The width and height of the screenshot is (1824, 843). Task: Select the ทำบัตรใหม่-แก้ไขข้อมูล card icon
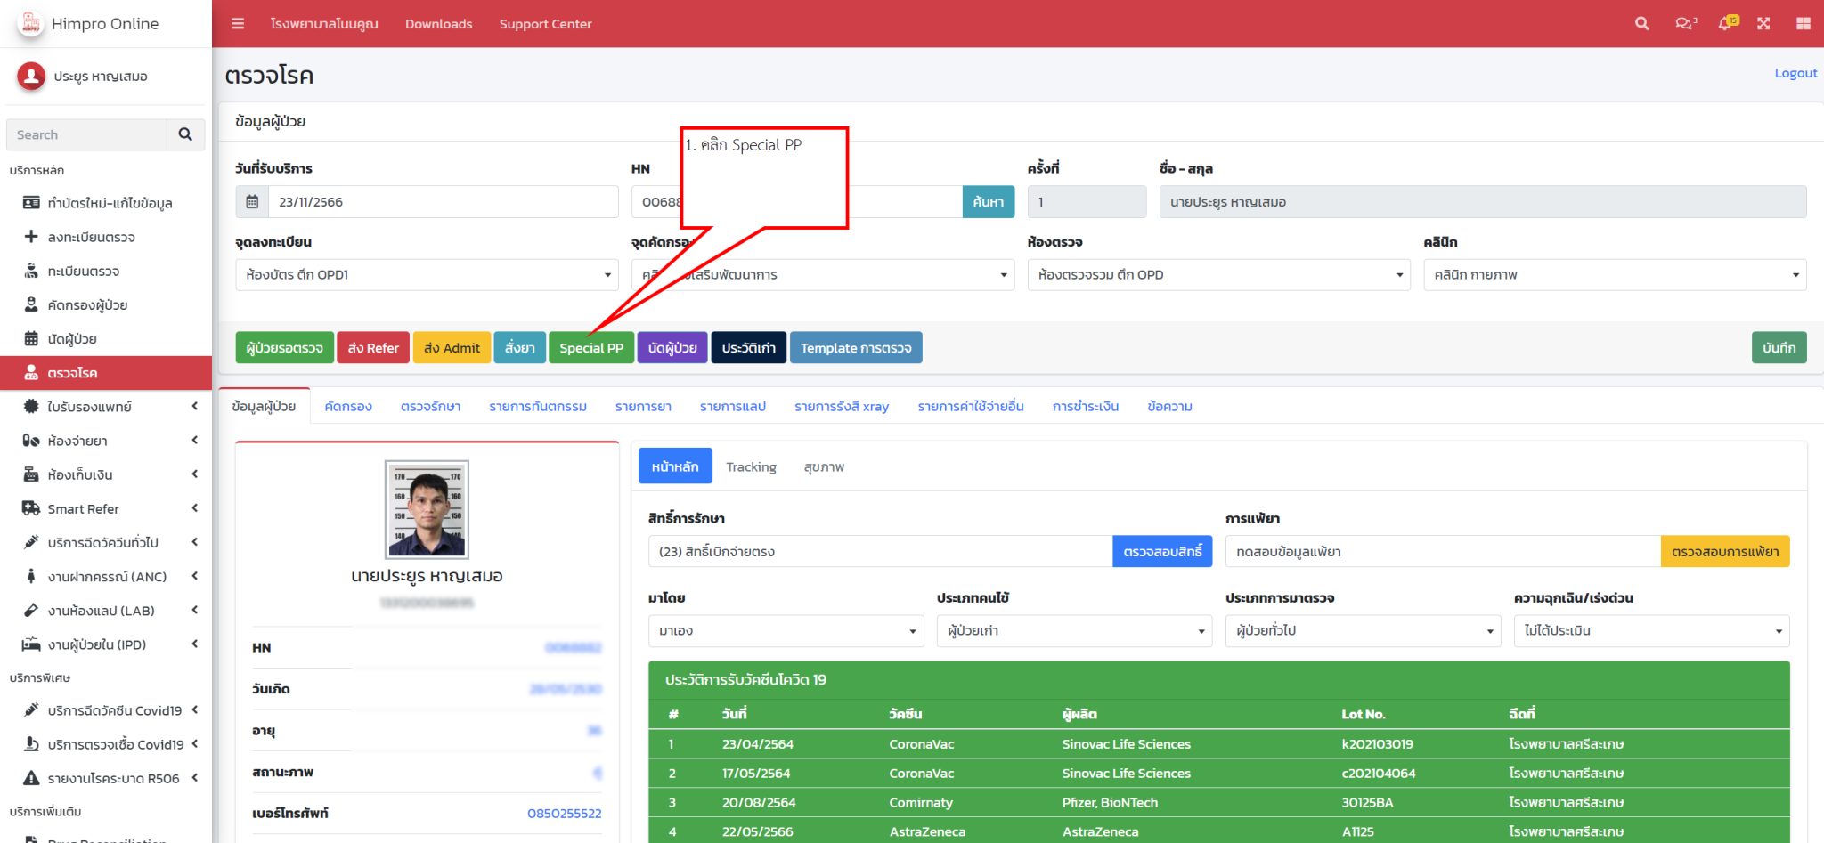click(x=30, y=203)
